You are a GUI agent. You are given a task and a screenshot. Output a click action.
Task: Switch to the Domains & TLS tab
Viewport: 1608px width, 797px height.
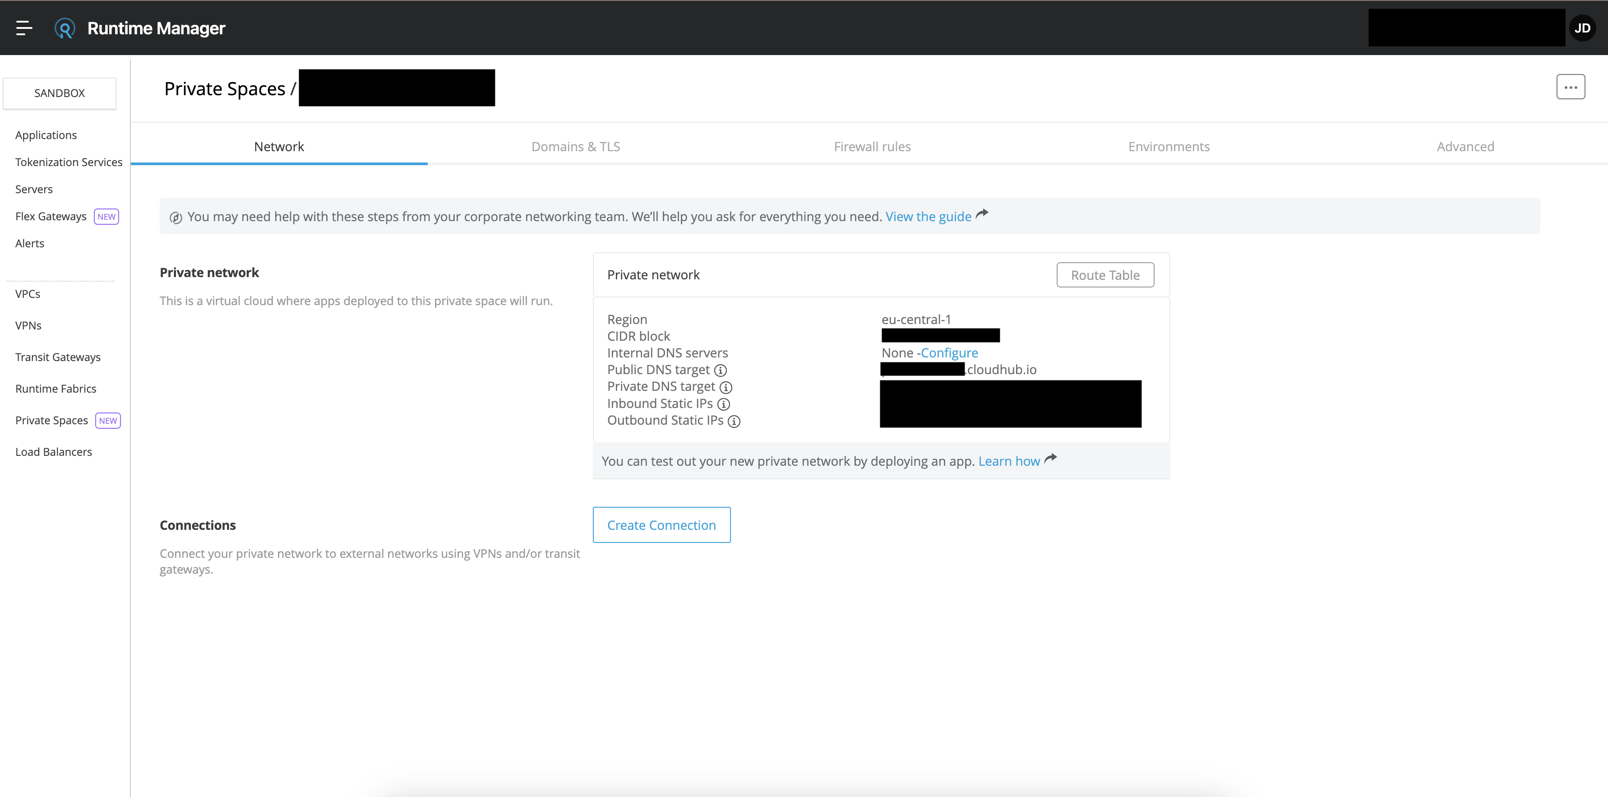575,147
